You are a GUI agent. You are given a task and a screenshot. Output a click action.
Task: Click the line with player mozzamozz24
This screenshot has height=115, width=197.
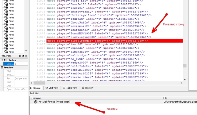click(96, 26)
